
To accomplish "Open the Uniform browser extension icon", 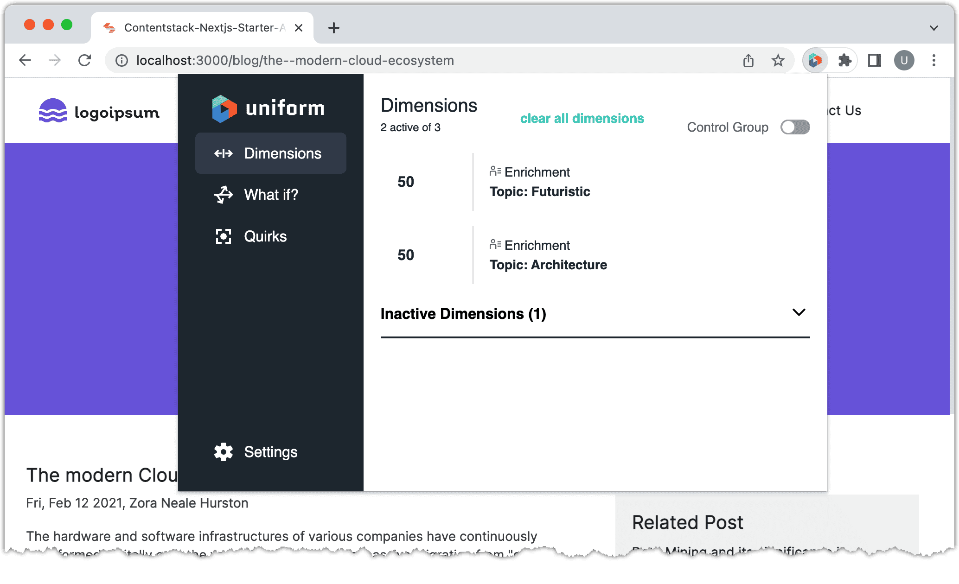I will (815, 60).
